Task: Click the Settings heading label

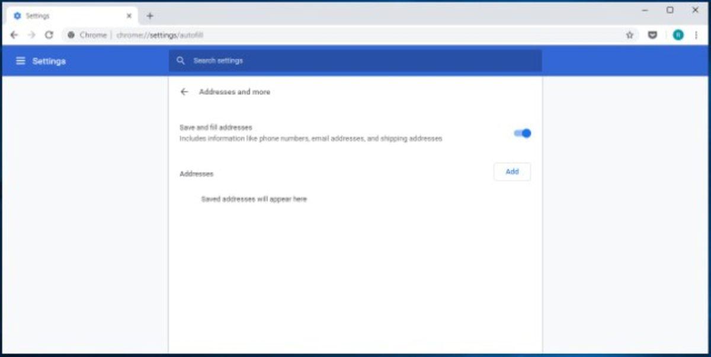Action: click(x=50, y=60)
